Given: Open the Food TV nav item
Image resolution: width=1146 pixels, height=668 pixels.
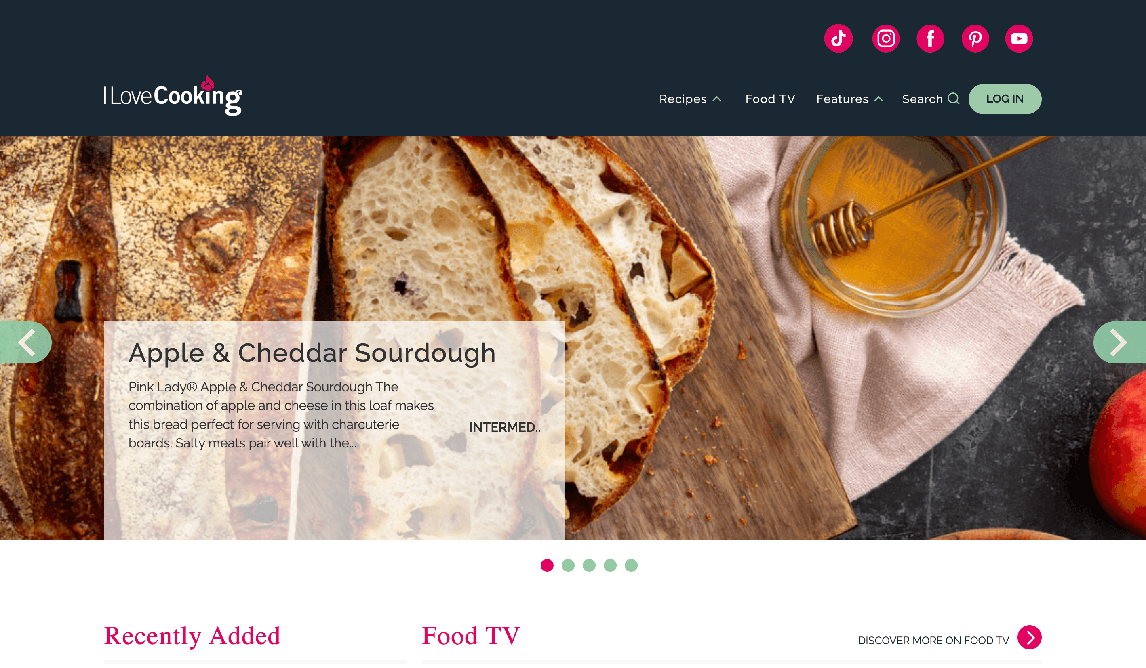Looking at the screenshot, I should (770, 99).
